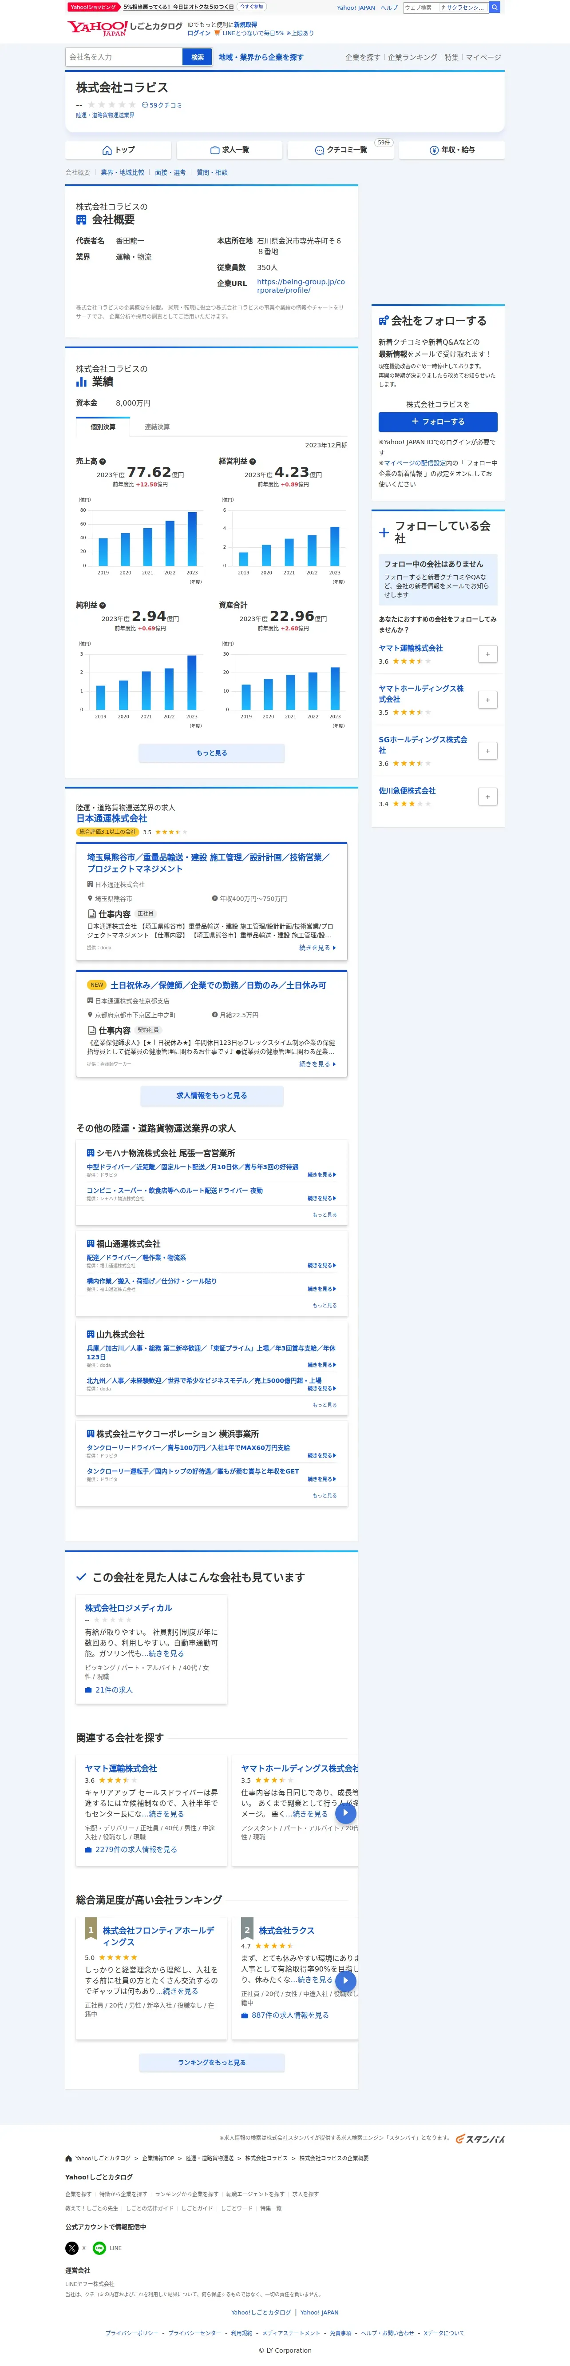Click the 特集 header link
The image size is (570, 2366).
[x=451, y=57]
